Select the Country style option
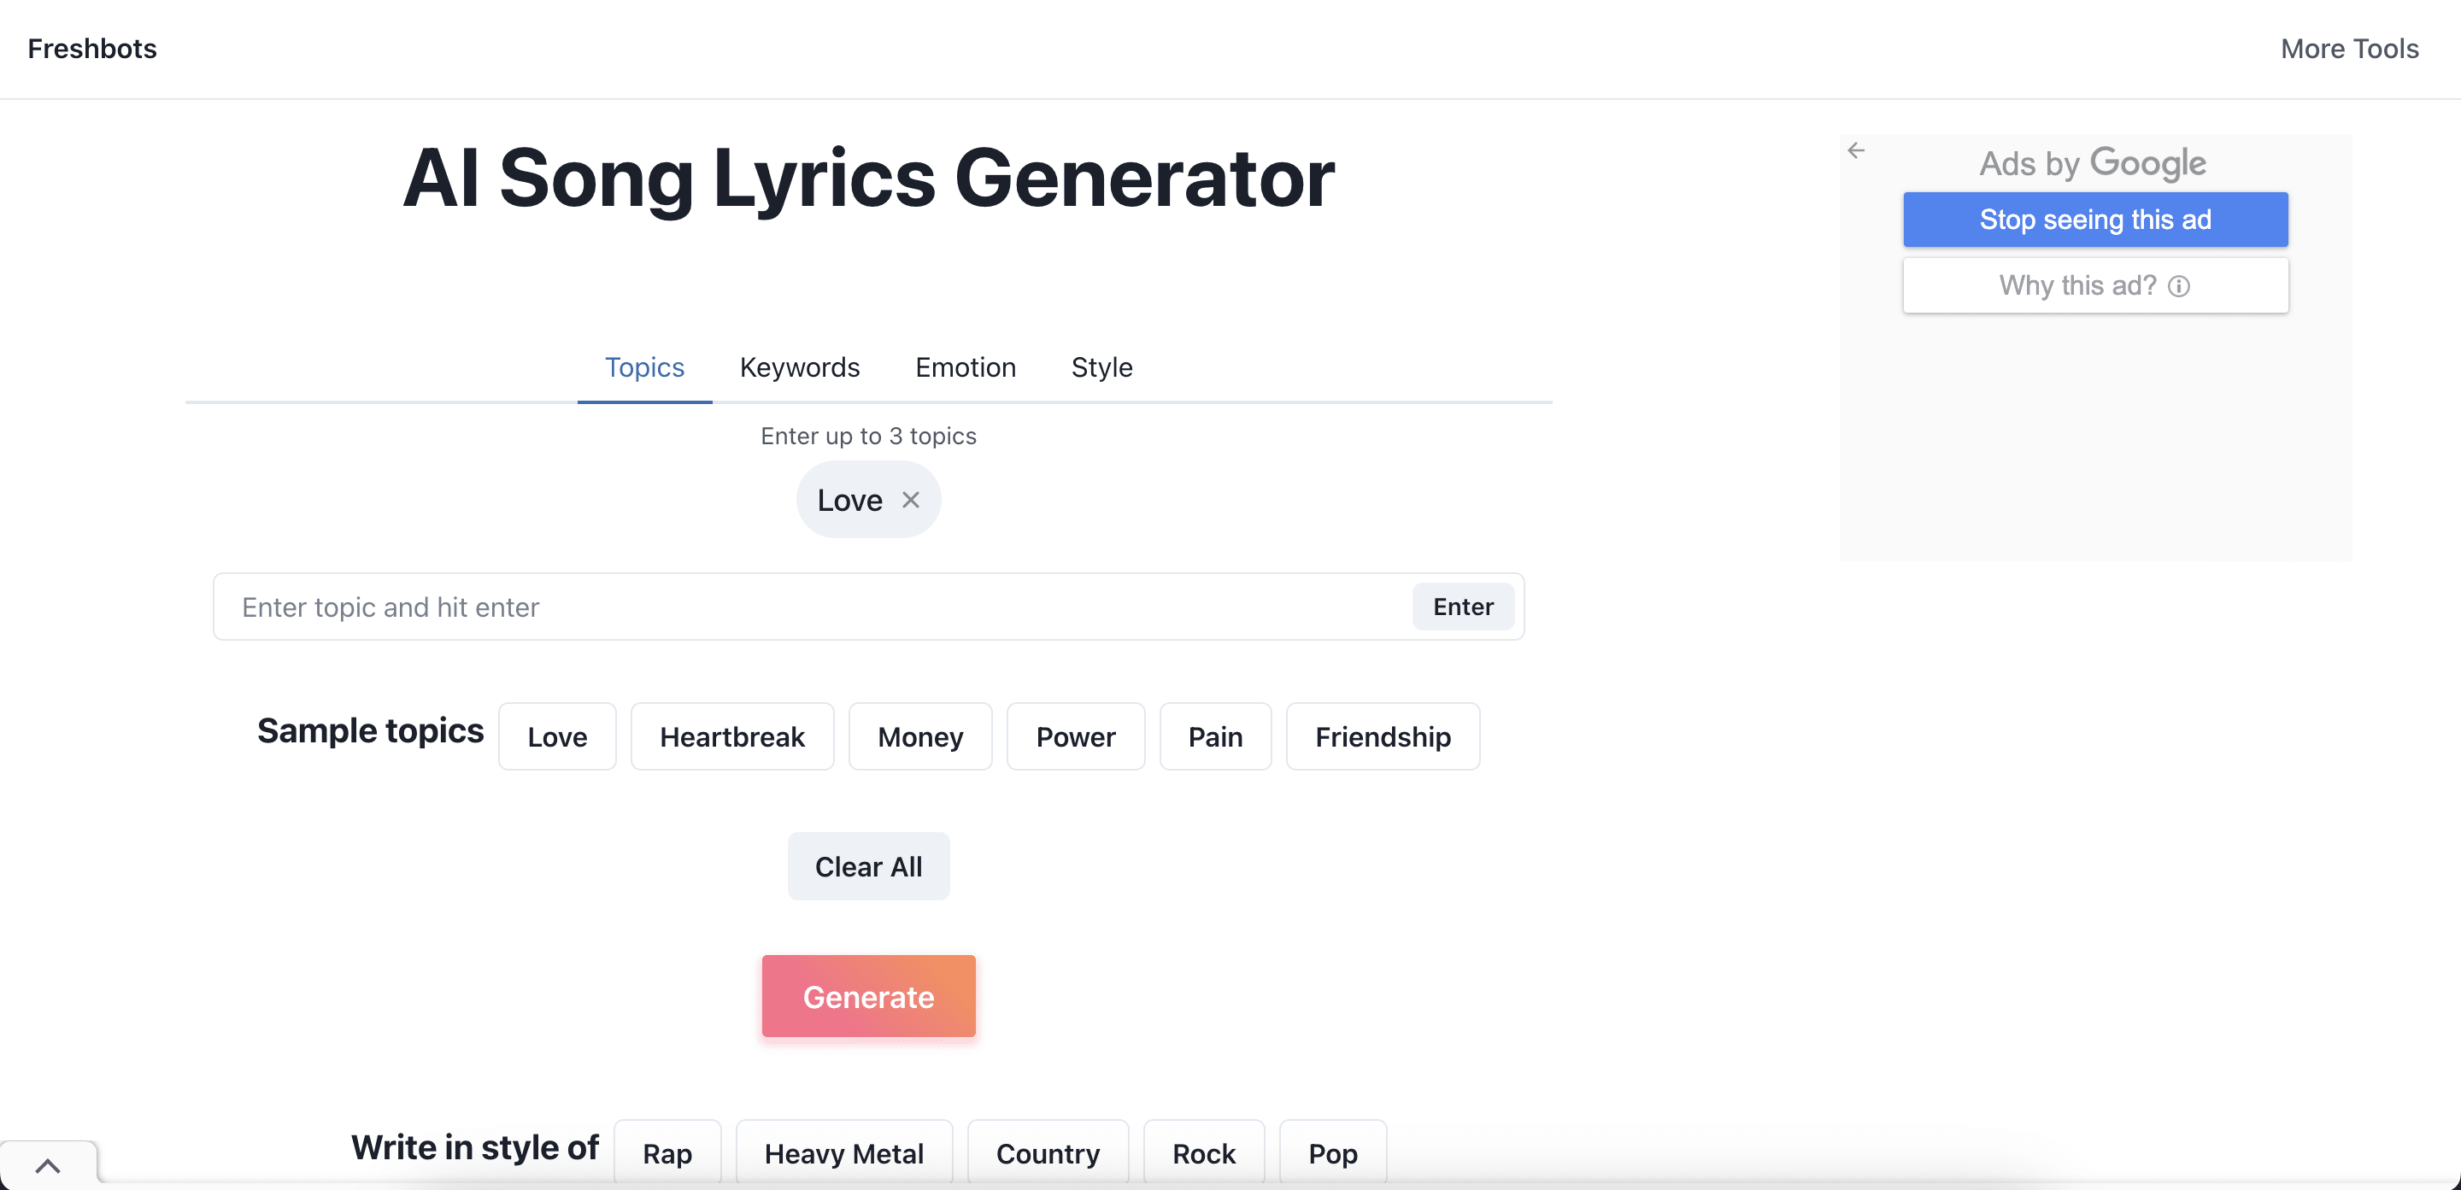 pyautogui.click(x=1048, y=1154)
